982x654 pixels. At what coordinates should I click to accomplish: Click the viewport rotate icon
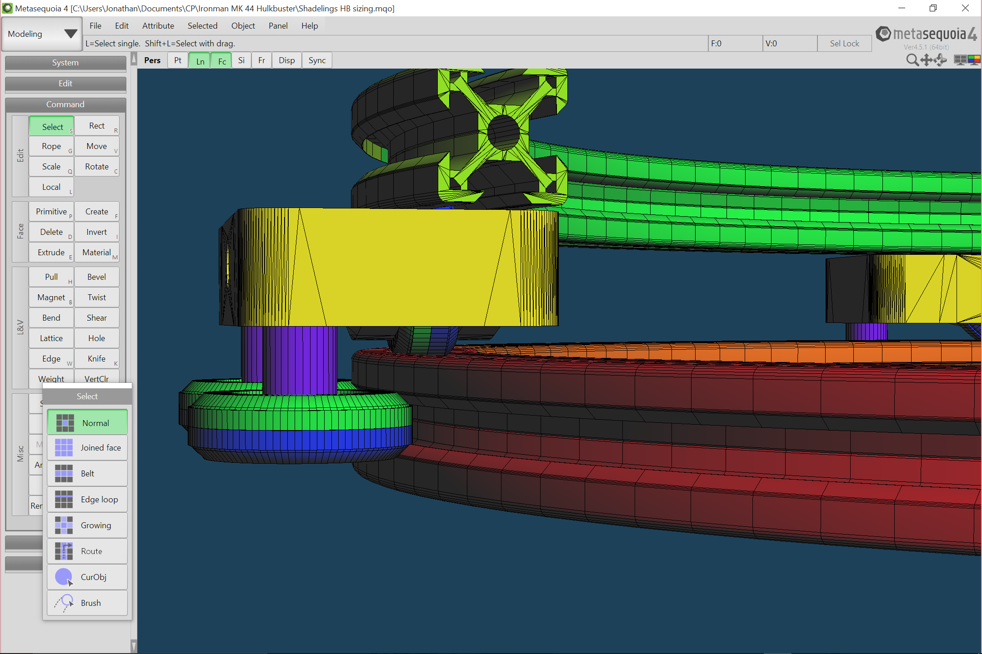[940, 60]
